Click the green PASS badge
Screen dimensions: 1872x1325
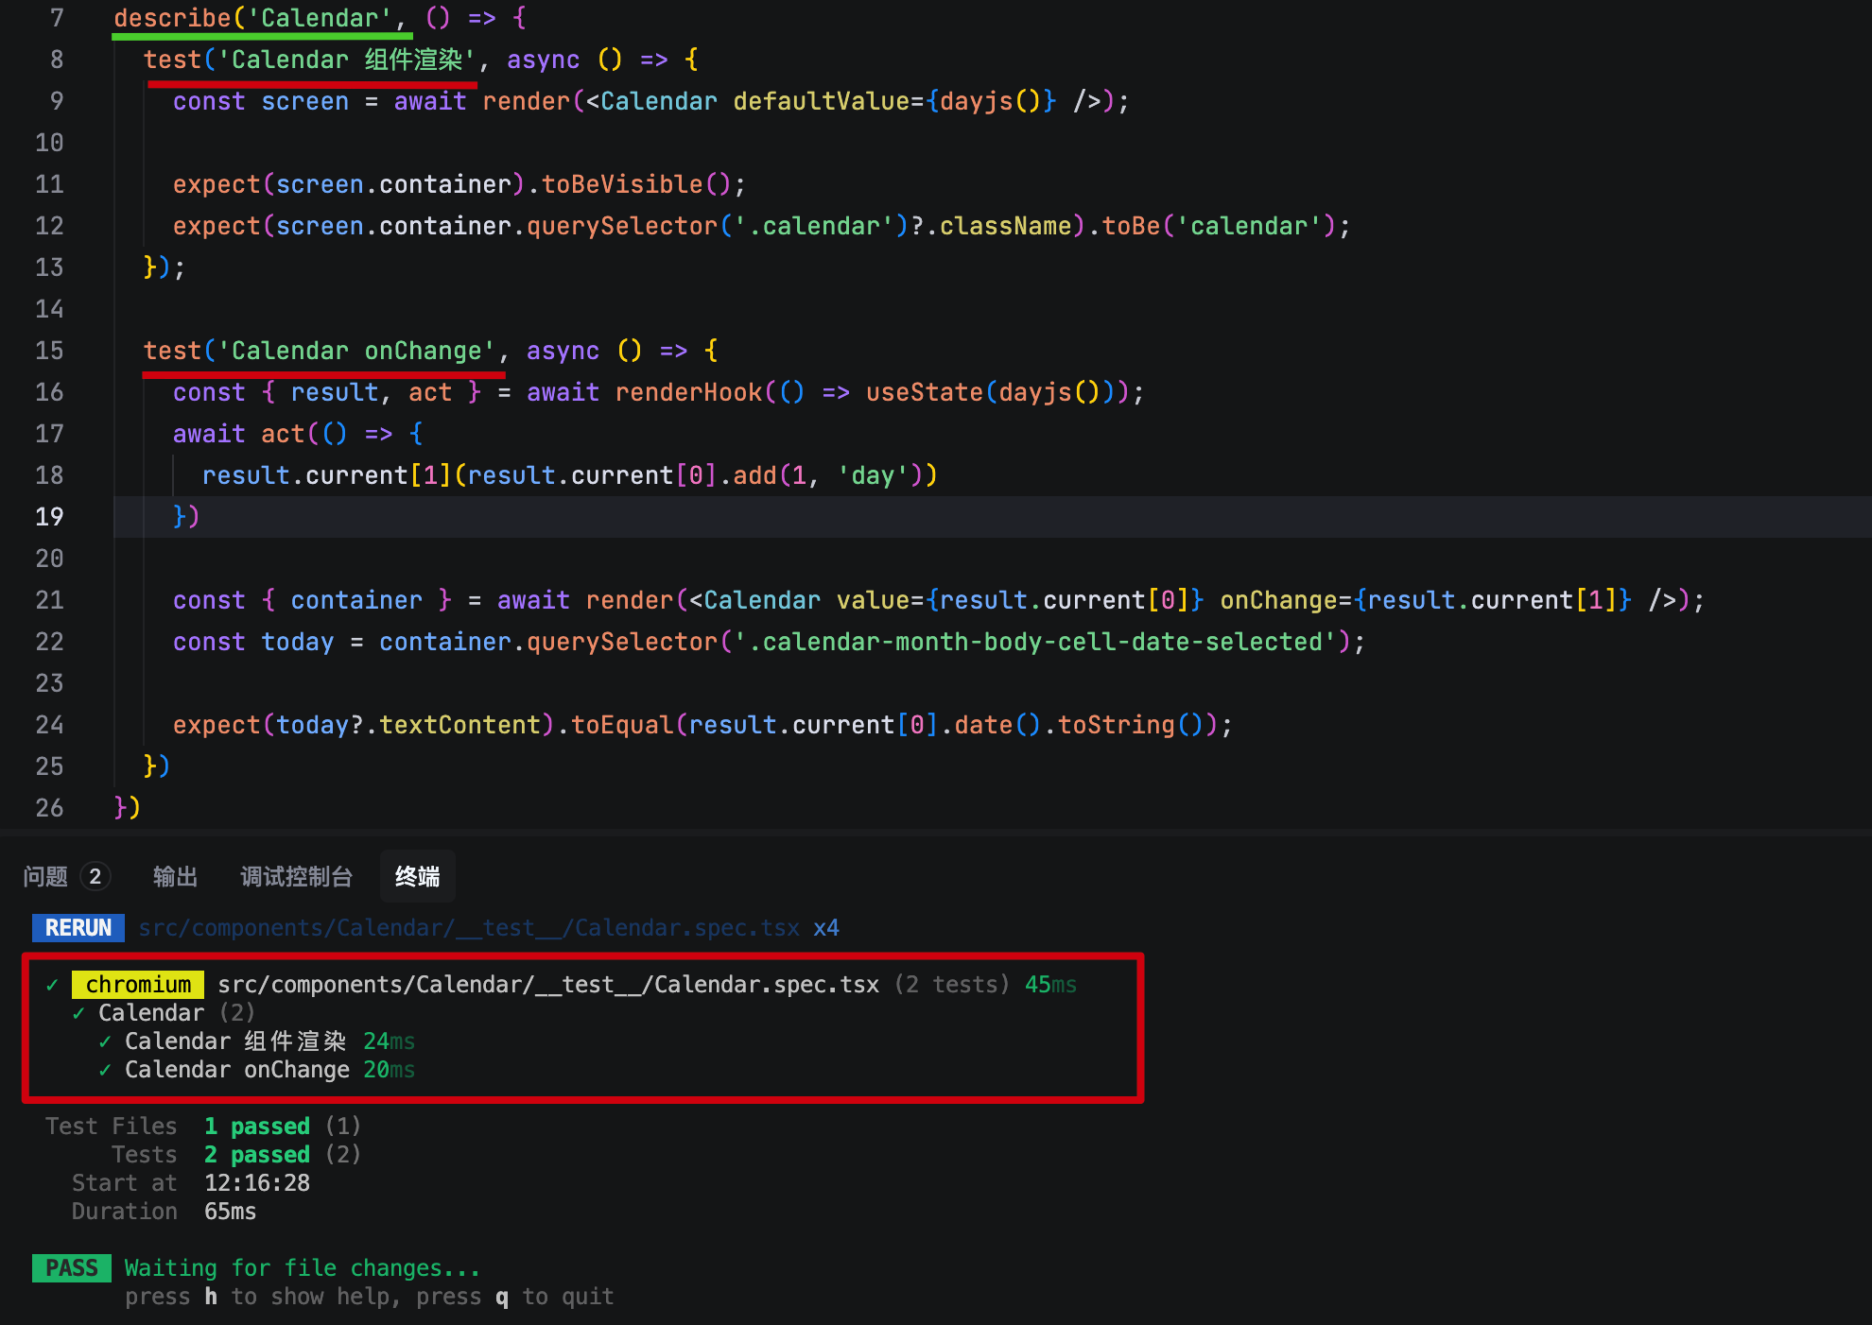(72, 1268)
